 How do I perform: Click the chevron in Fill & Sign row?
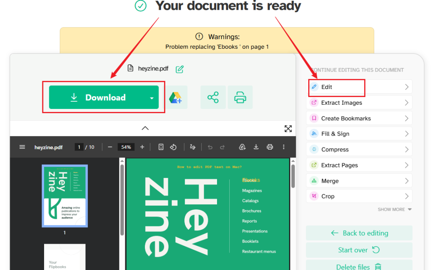406,134
